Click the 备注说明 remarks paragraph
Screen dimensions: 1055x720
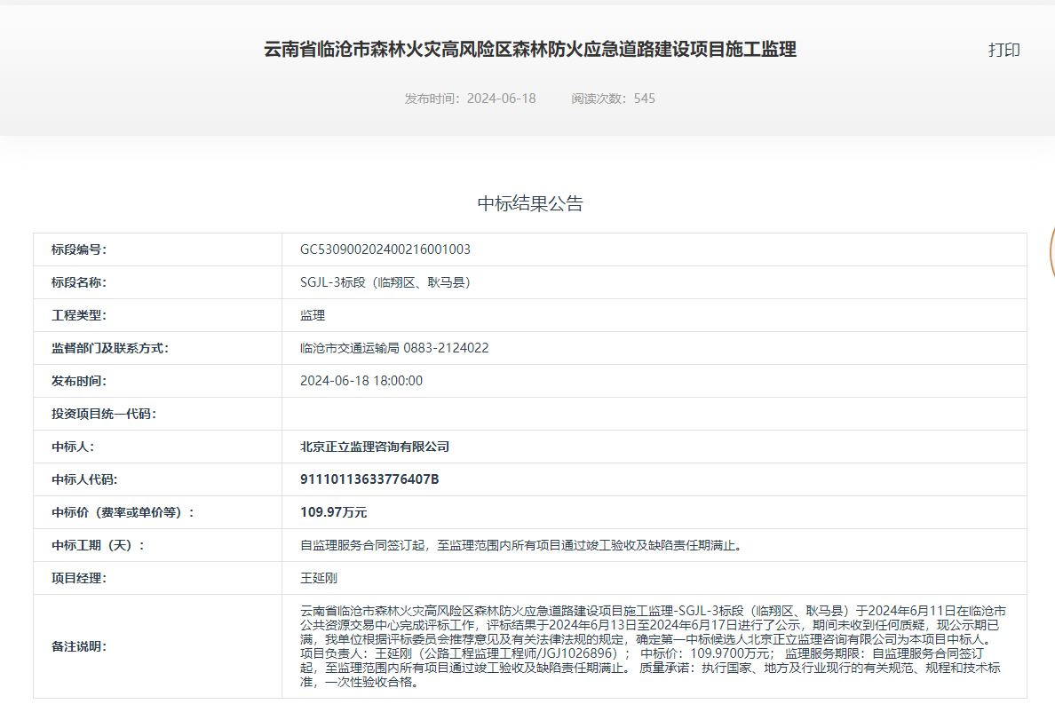pos(654,646)
